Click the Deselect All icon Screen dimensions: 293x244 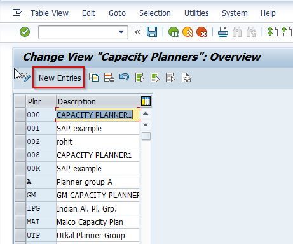[x=170, y=78]
